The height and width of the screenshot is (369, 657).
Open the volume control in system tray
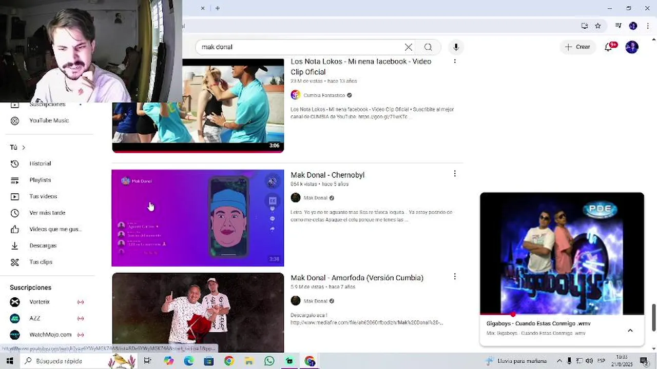pos(589,361)
